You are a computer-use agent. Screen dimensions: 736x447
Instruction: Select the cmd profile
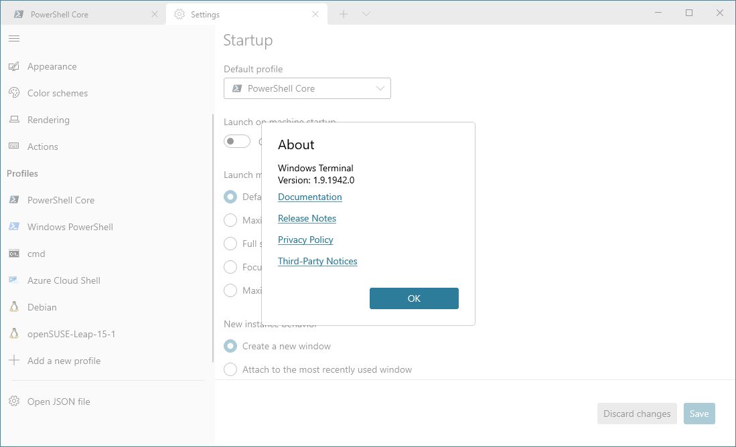(x=107, y=254)
